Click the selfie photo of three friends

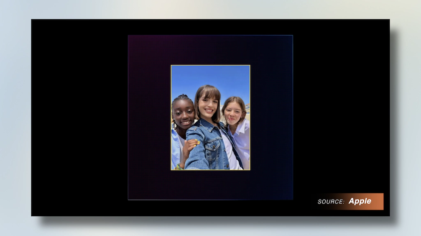coord(210,117)
